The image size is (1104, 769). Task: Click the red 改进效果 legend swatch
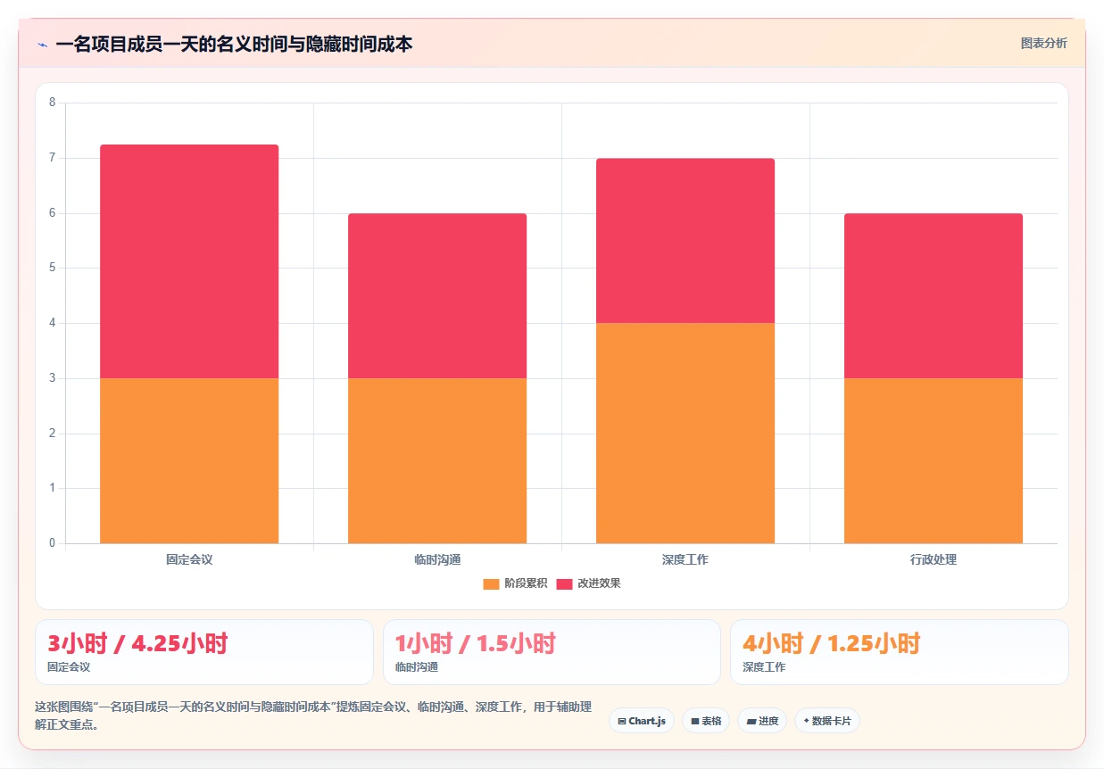[x=565, y=583]
